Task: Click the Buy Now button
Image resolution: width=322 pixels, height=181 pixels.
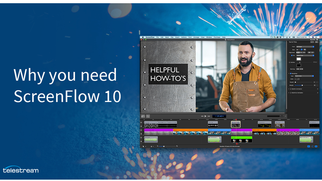Action: point(313,40)
